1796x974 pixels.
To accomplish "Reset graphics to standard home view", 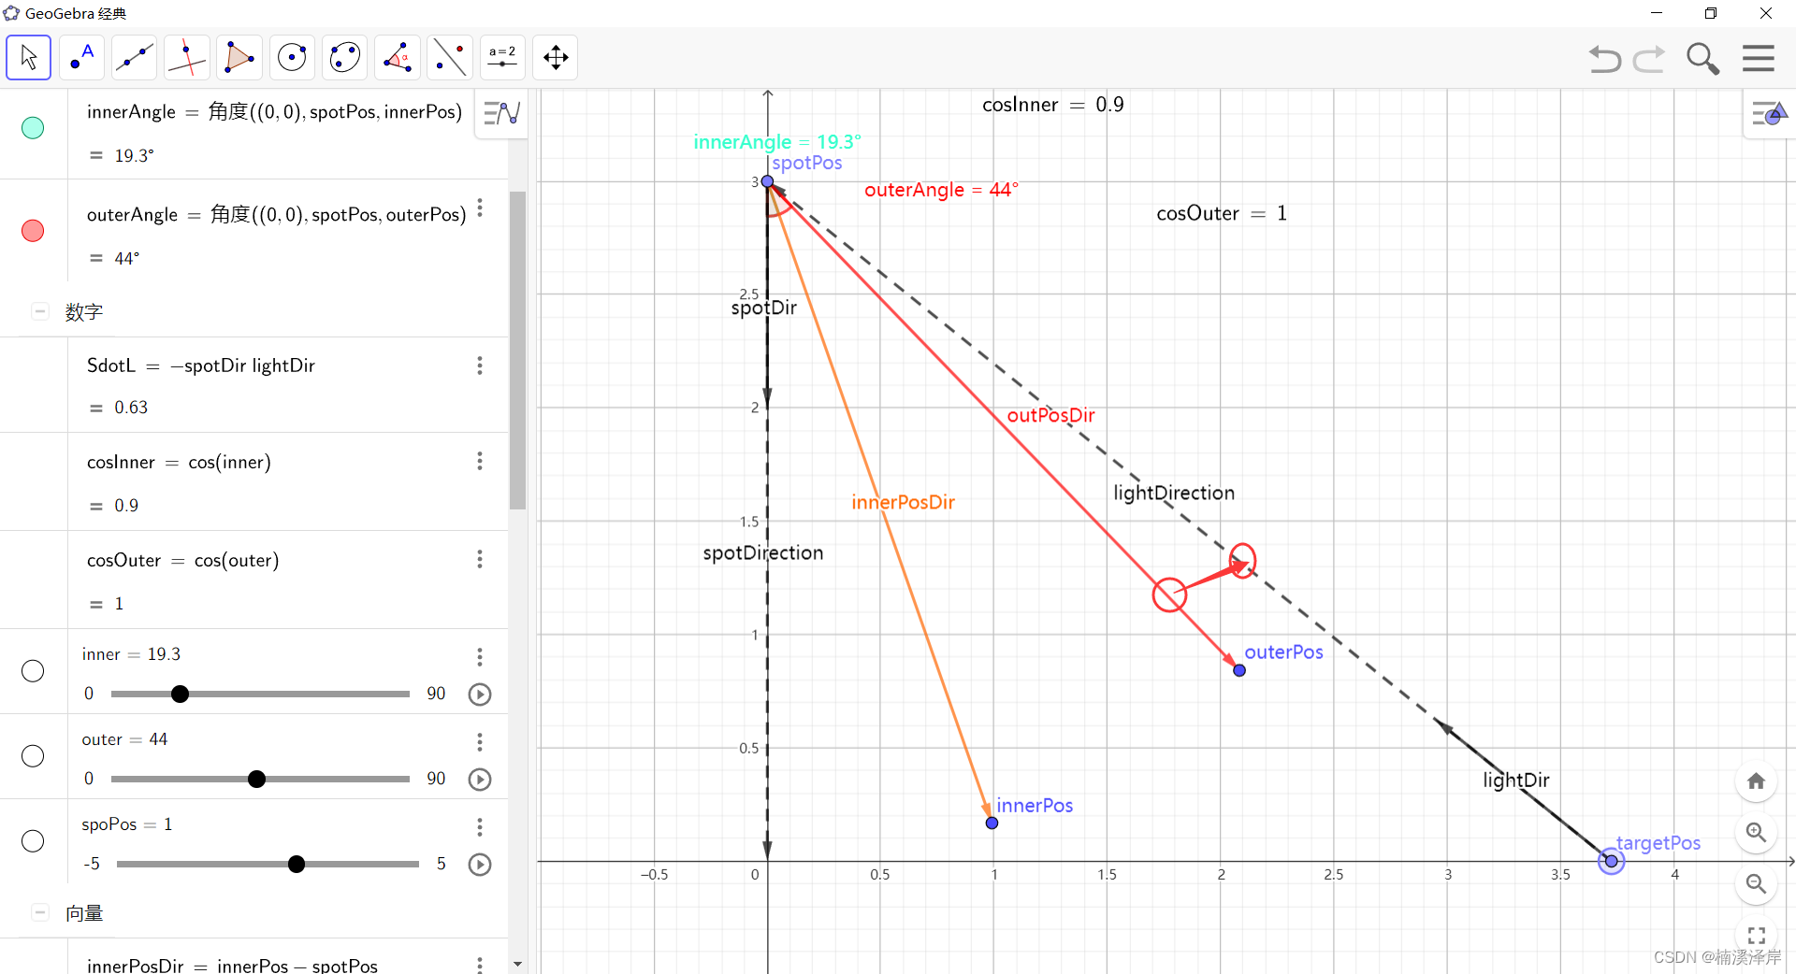I will click(1757, 781).
